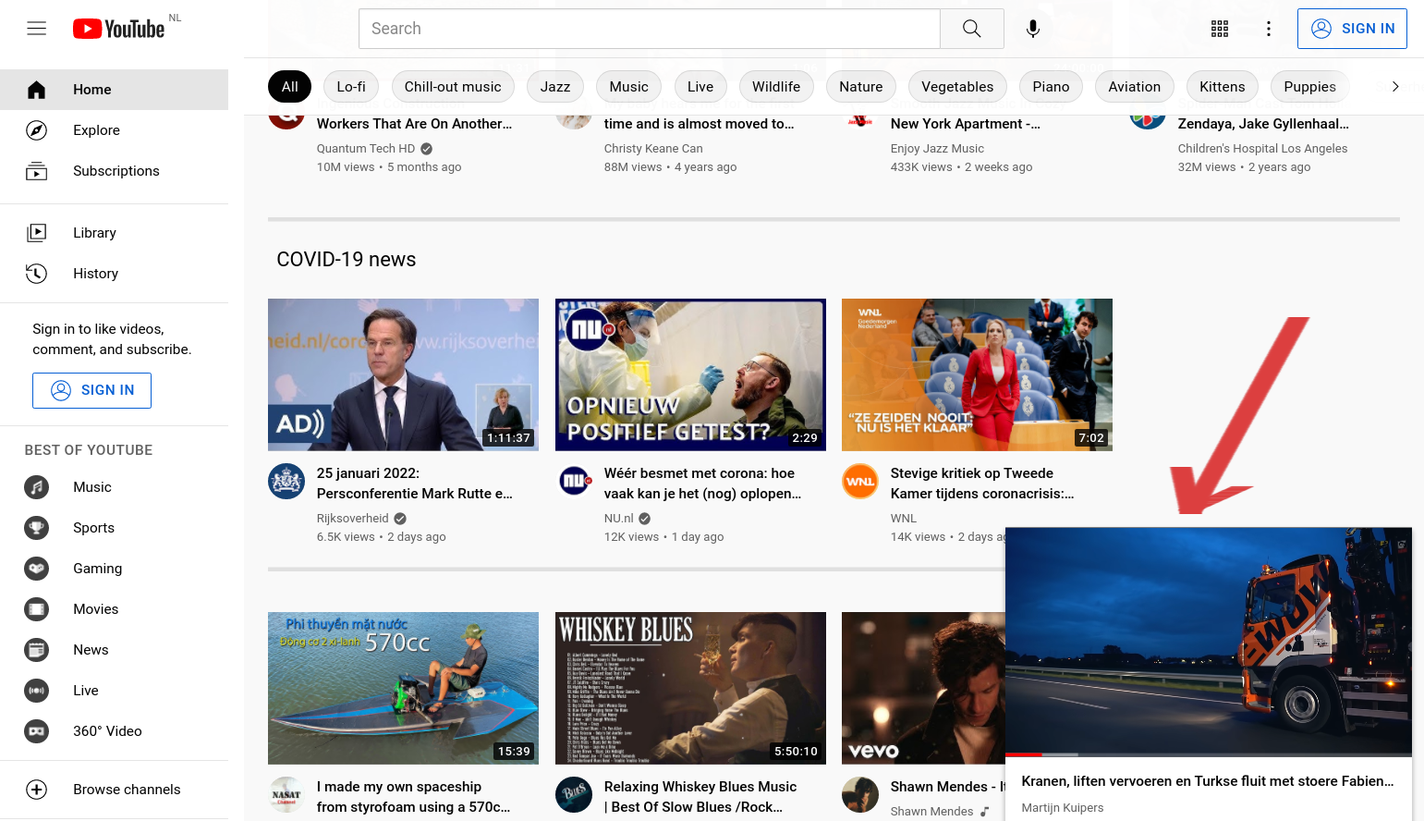Open Library sidebar icon

coord(37,233)
